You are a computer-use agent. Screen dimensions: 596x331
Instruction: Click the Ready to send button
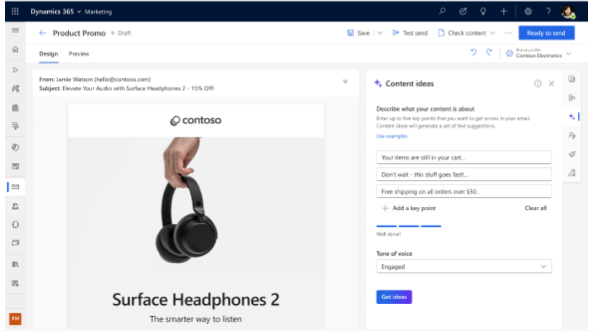point(546,33)
